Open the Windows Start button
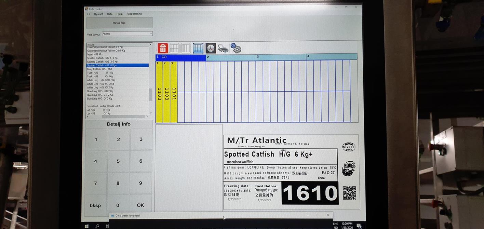The width and height of the screenshot is (484, 229). click(86, 226)
